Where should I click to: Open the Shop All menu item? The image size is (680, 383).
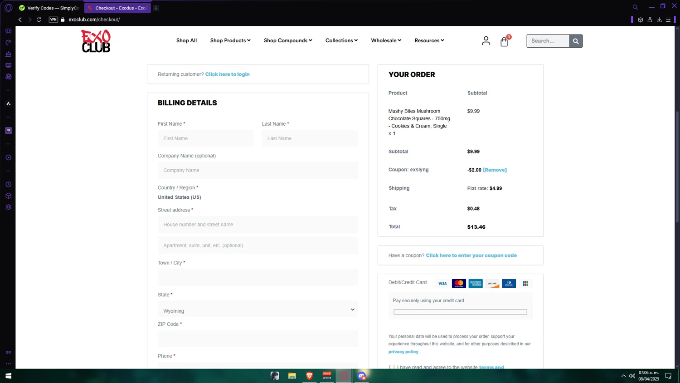click(x=186, y=40)
